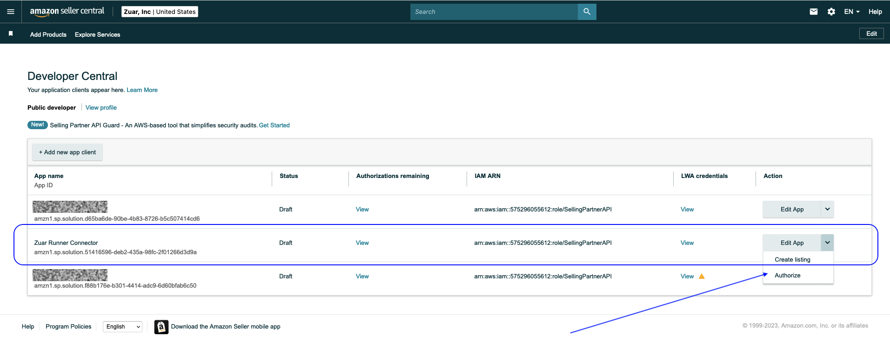Open Add Products in the nav bar
The width and height of the screenshot is (890, 349).
48,34
